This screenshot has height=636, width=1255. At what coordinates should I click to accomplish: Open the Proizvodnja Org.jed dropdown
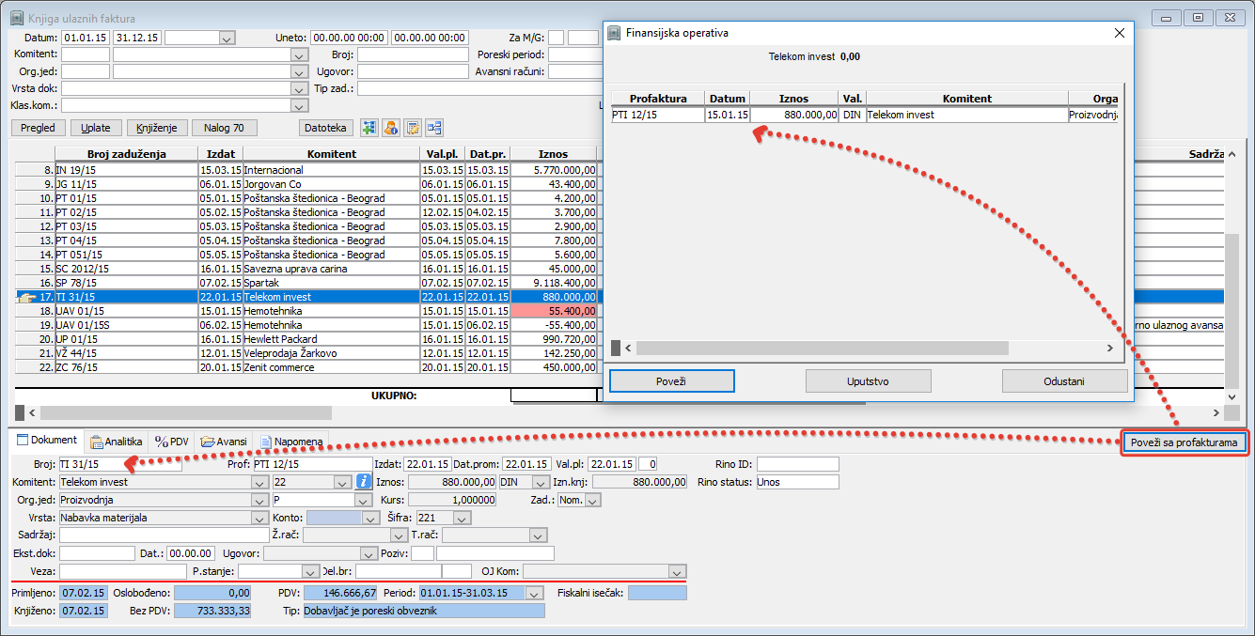pos(261,500)
